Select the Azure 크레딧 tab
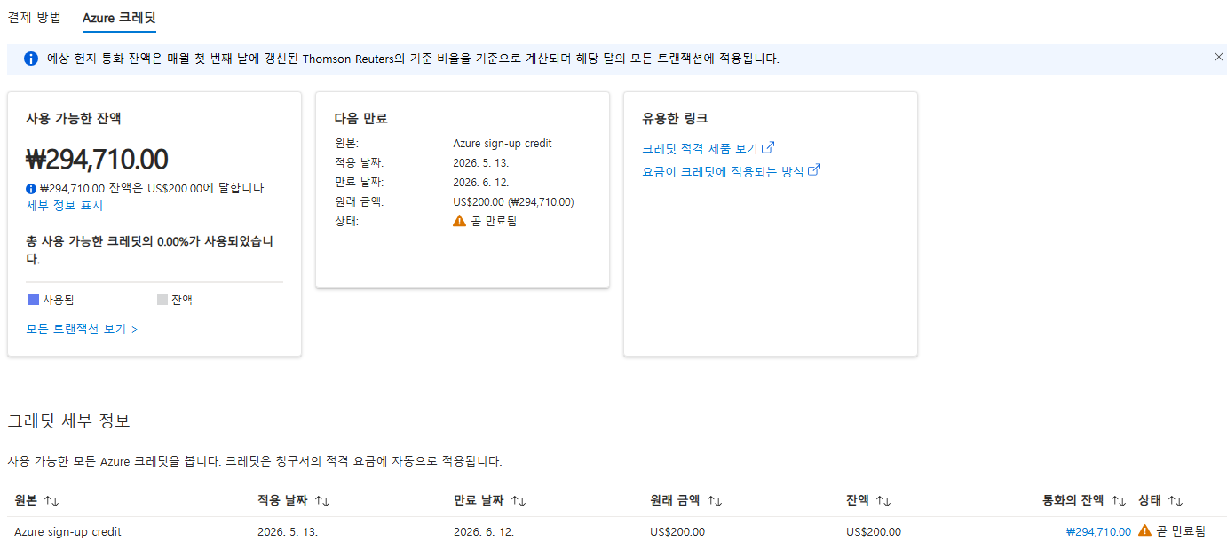Screen dimensions: 1227x557 point(119,17)
